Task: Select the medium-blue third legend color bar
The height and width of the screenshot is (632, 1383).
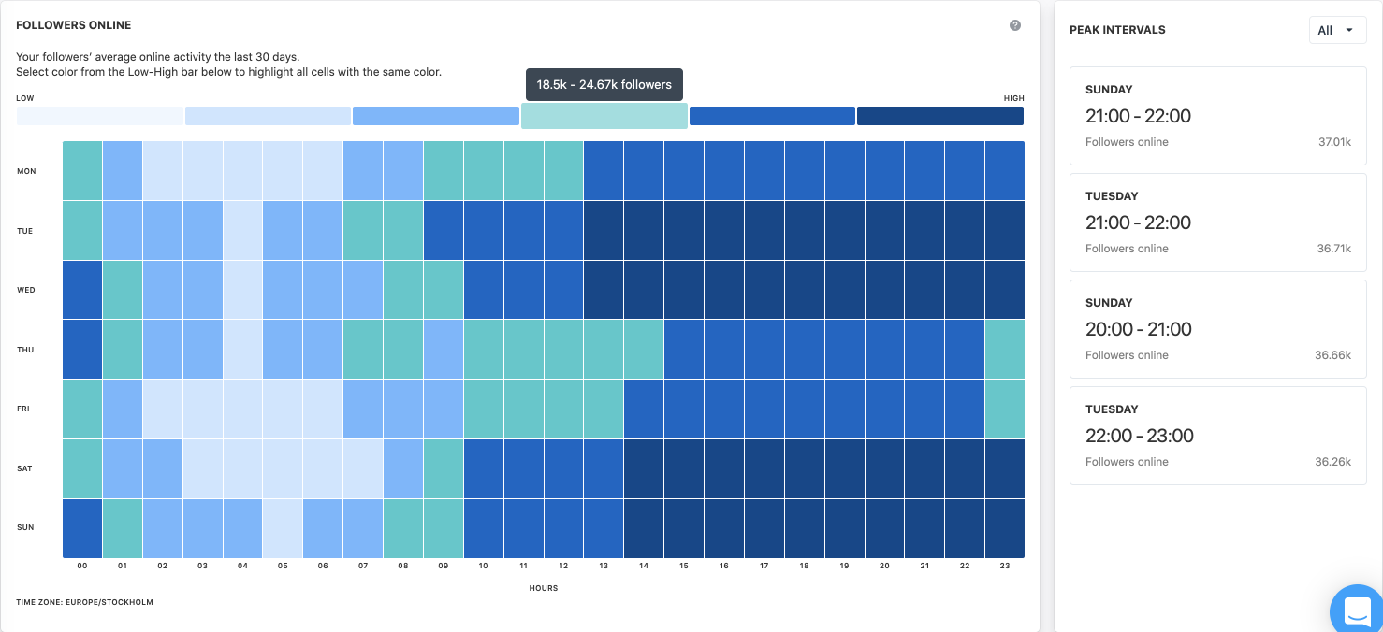Action: pyautogui.click(x=435, y=116)
